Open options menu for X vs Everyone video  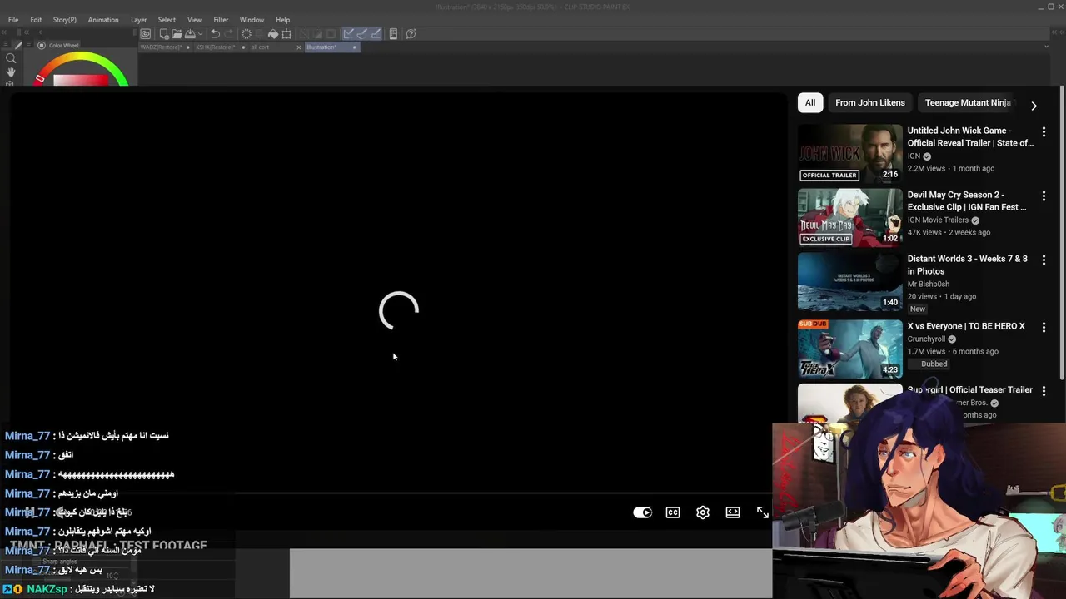pyautogui.click(x=1044, y=328)
